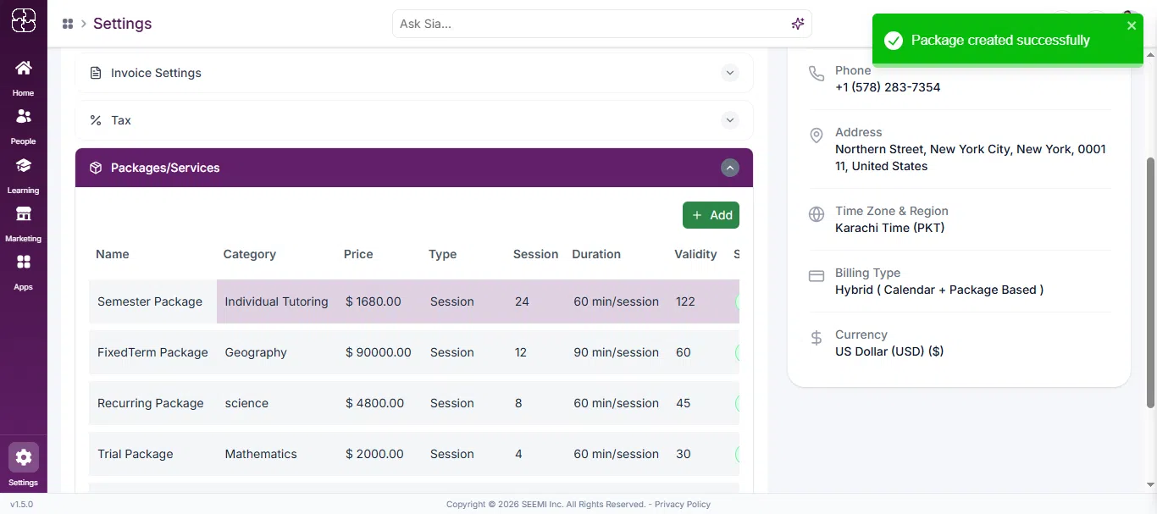This screenshot has width=1157, height=514.
Task: Click the Hybrid billing type value
Action: pyautogui.click(x=939, y=290)
